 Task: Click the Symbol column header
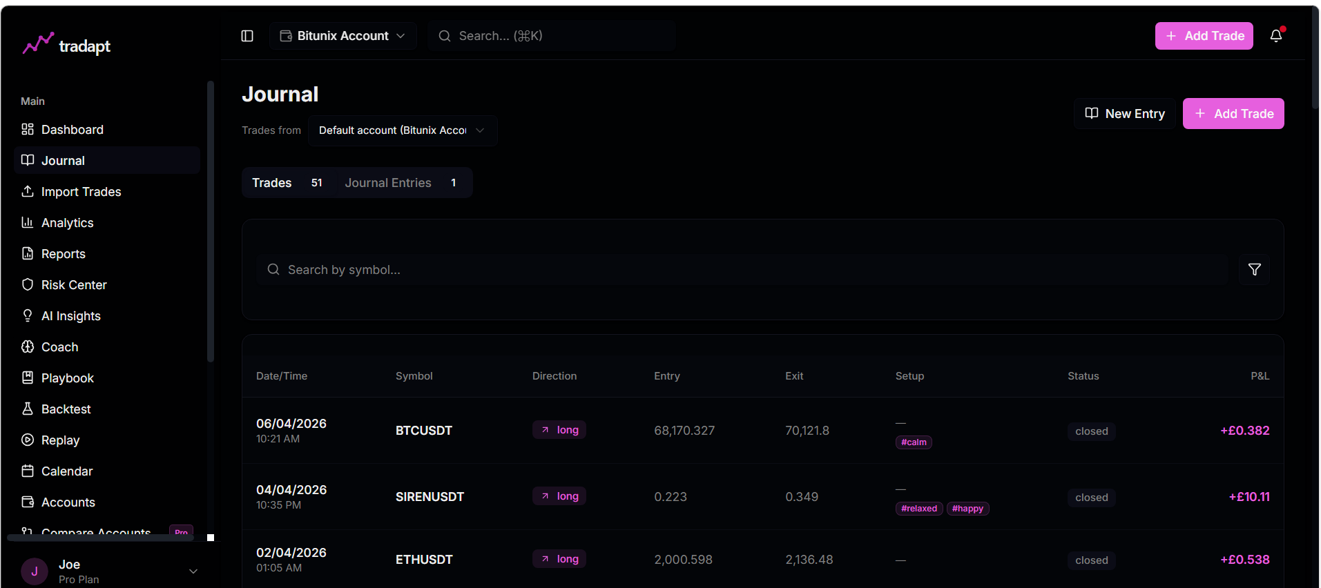click(414, 376)
